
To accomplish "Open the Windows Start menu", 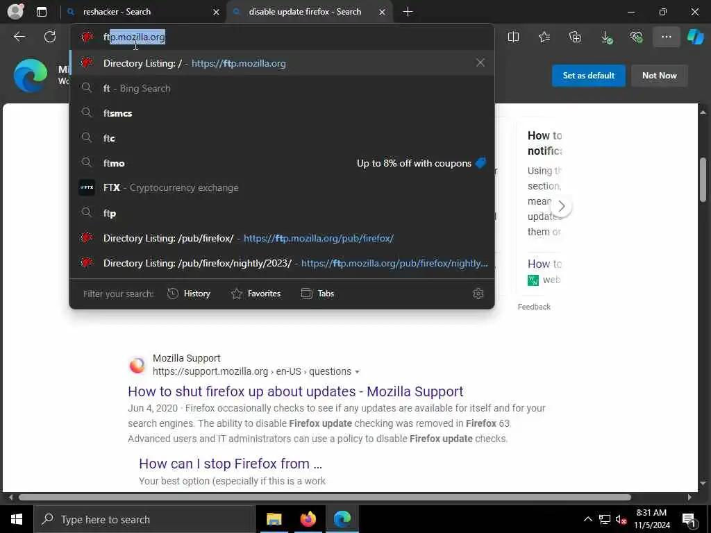I will point(17,519).
